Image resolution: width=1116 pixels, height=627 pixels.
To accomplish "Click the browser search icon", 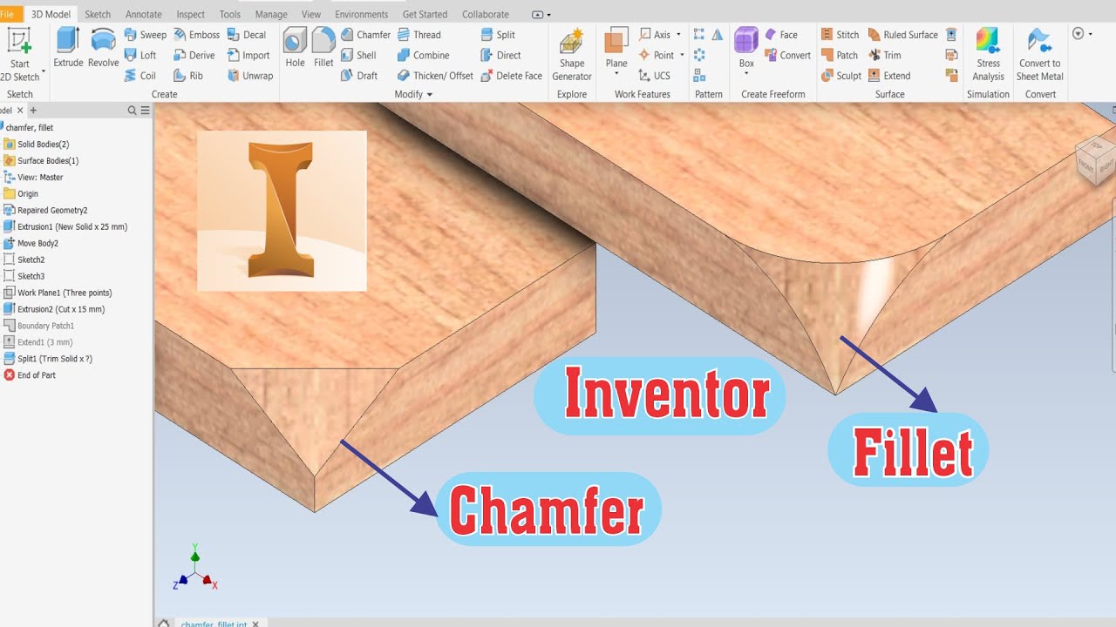I will pos(132,111).
